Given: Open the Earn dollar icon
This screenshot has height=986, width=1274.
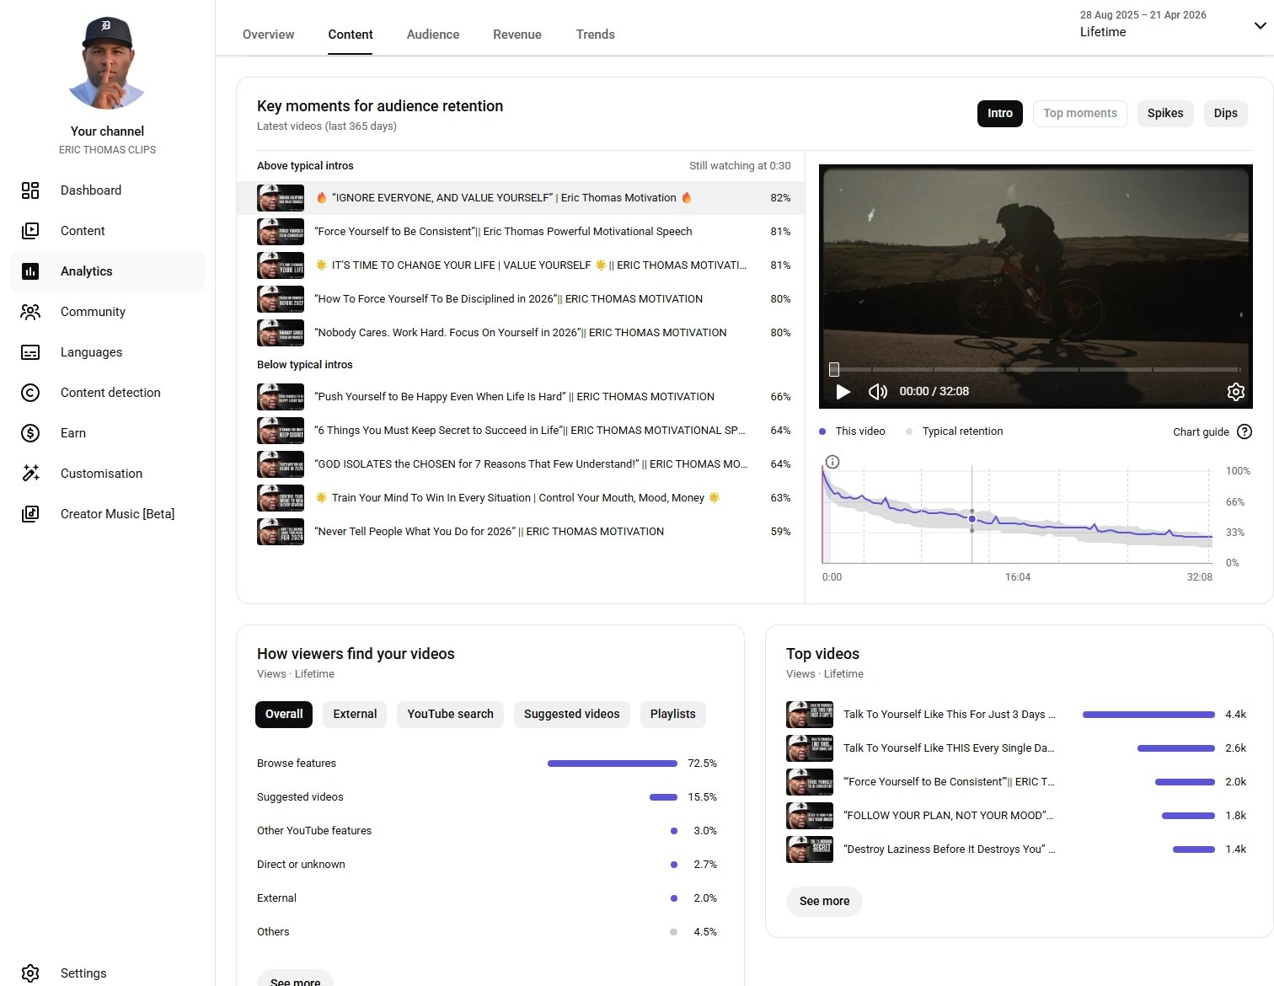Looking at the screenshot, I should (x=30, y=433).
